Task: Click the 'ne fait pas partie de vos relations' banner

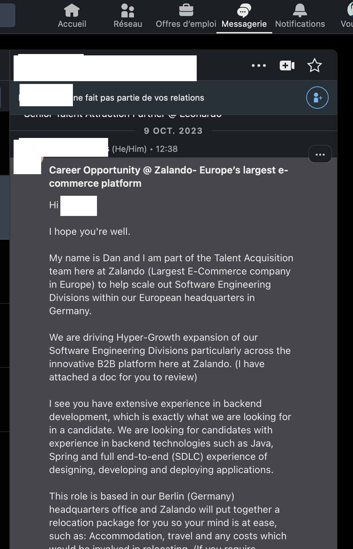Action: click(138, 98)
